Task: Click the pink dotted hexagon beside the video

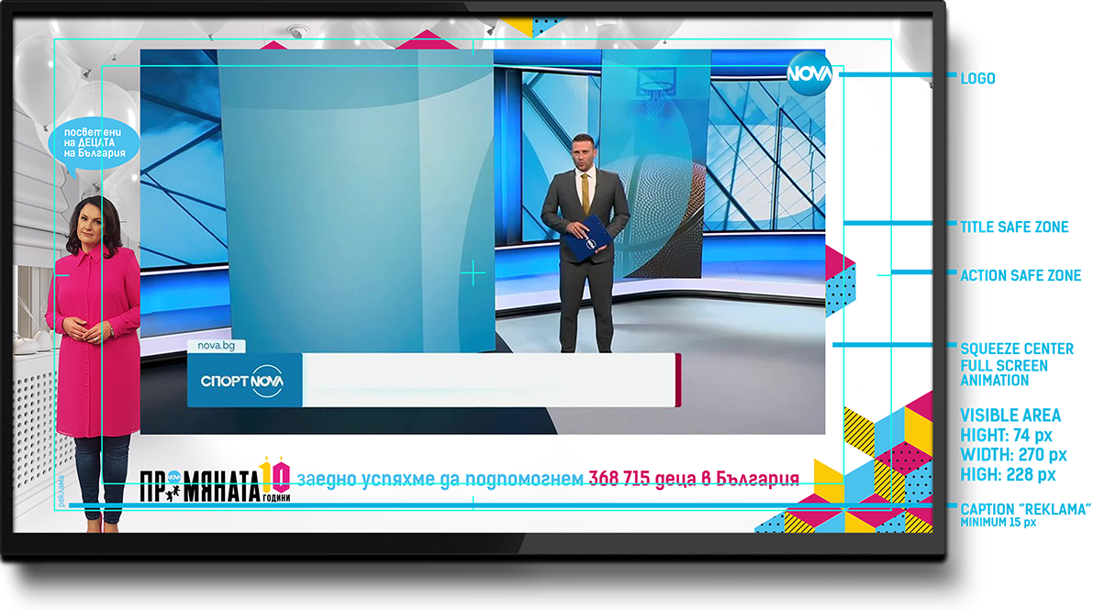Action: [x=839, y=280]
